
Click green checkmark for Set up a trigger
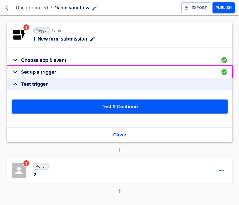coord(224,72)
